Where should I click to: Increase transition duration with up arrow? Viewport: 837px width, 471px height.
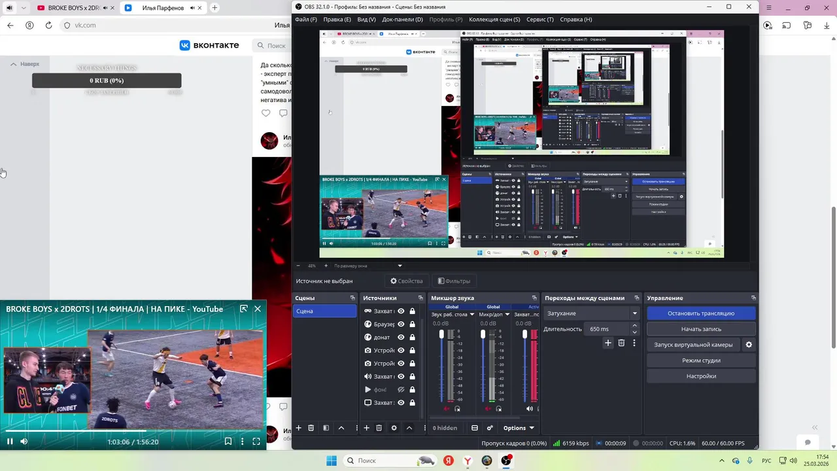click(634, 326)
